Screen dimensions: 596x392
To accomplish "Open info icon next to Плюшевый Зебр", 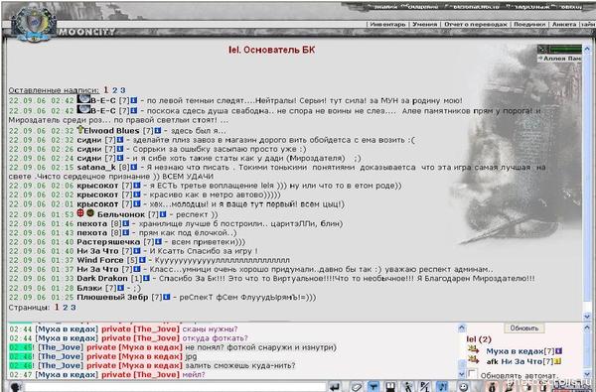I will click(167, 297).
